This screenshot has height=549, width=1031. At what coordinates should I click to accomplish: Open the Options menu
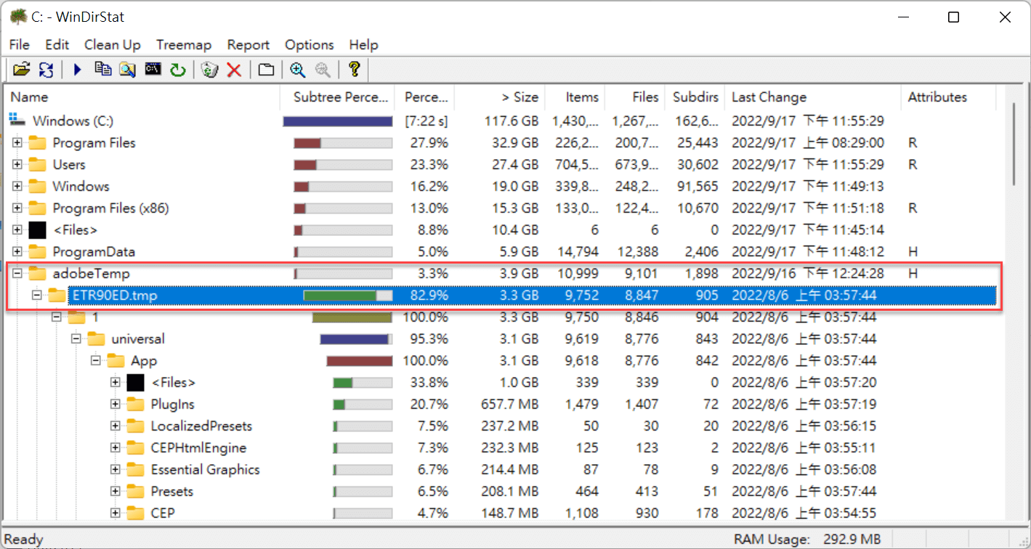[x=310, y=45]
